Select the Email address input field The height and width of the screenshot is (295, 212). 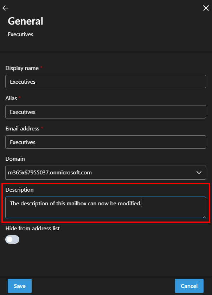point(105,142)
